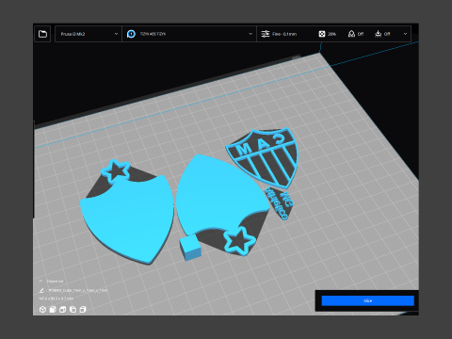Select the star outline on left shield
Viewport: 452px width, 339px height.
(116, 171)
